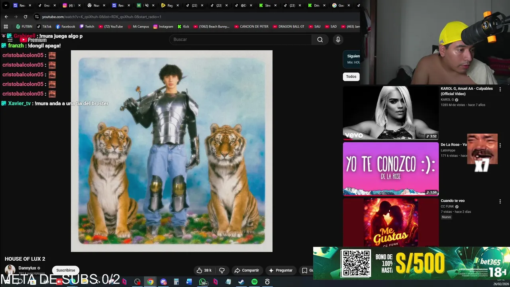Open the DRAGON BALL GT bookmark
The image size is (510, 287).
pos(288,27)
